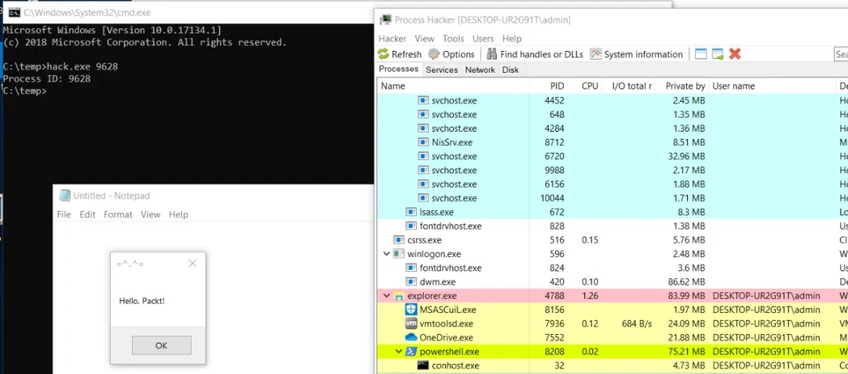Sort by the Name column header

(453, 85)
